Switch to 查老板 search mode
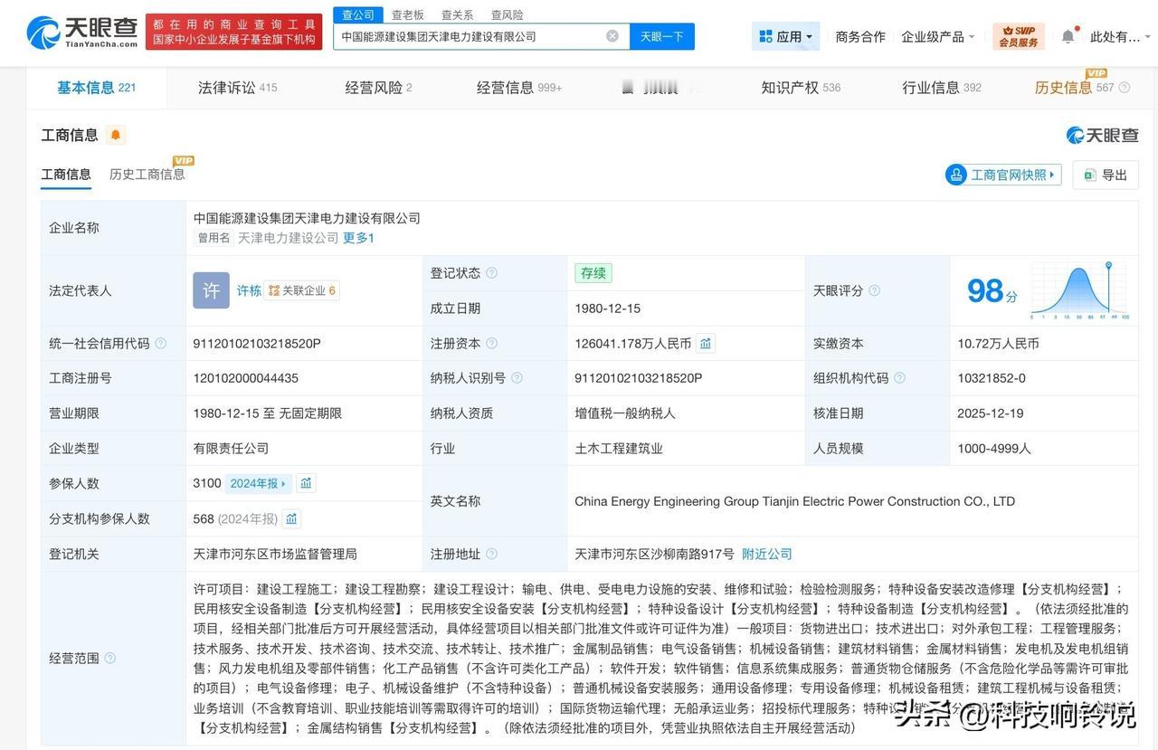This screenshot has width=1158, height=750. 408,14
